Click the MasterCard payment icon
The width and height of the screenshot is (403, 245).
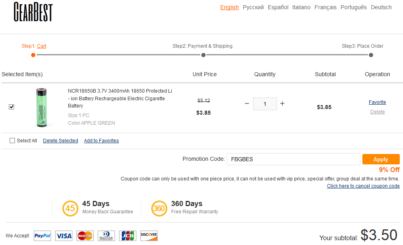85,236
